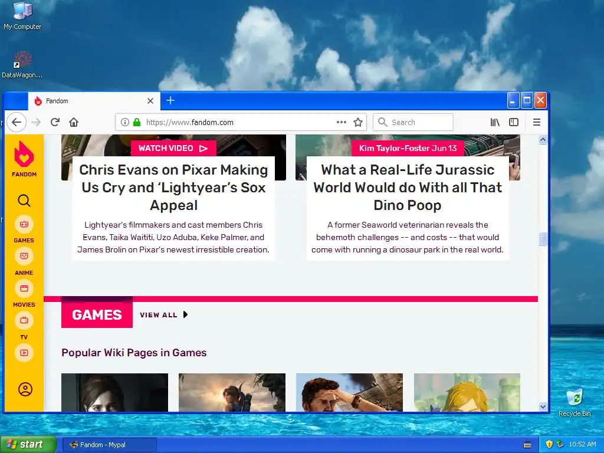Click the Lightyear's filmmakers article description

173,237
